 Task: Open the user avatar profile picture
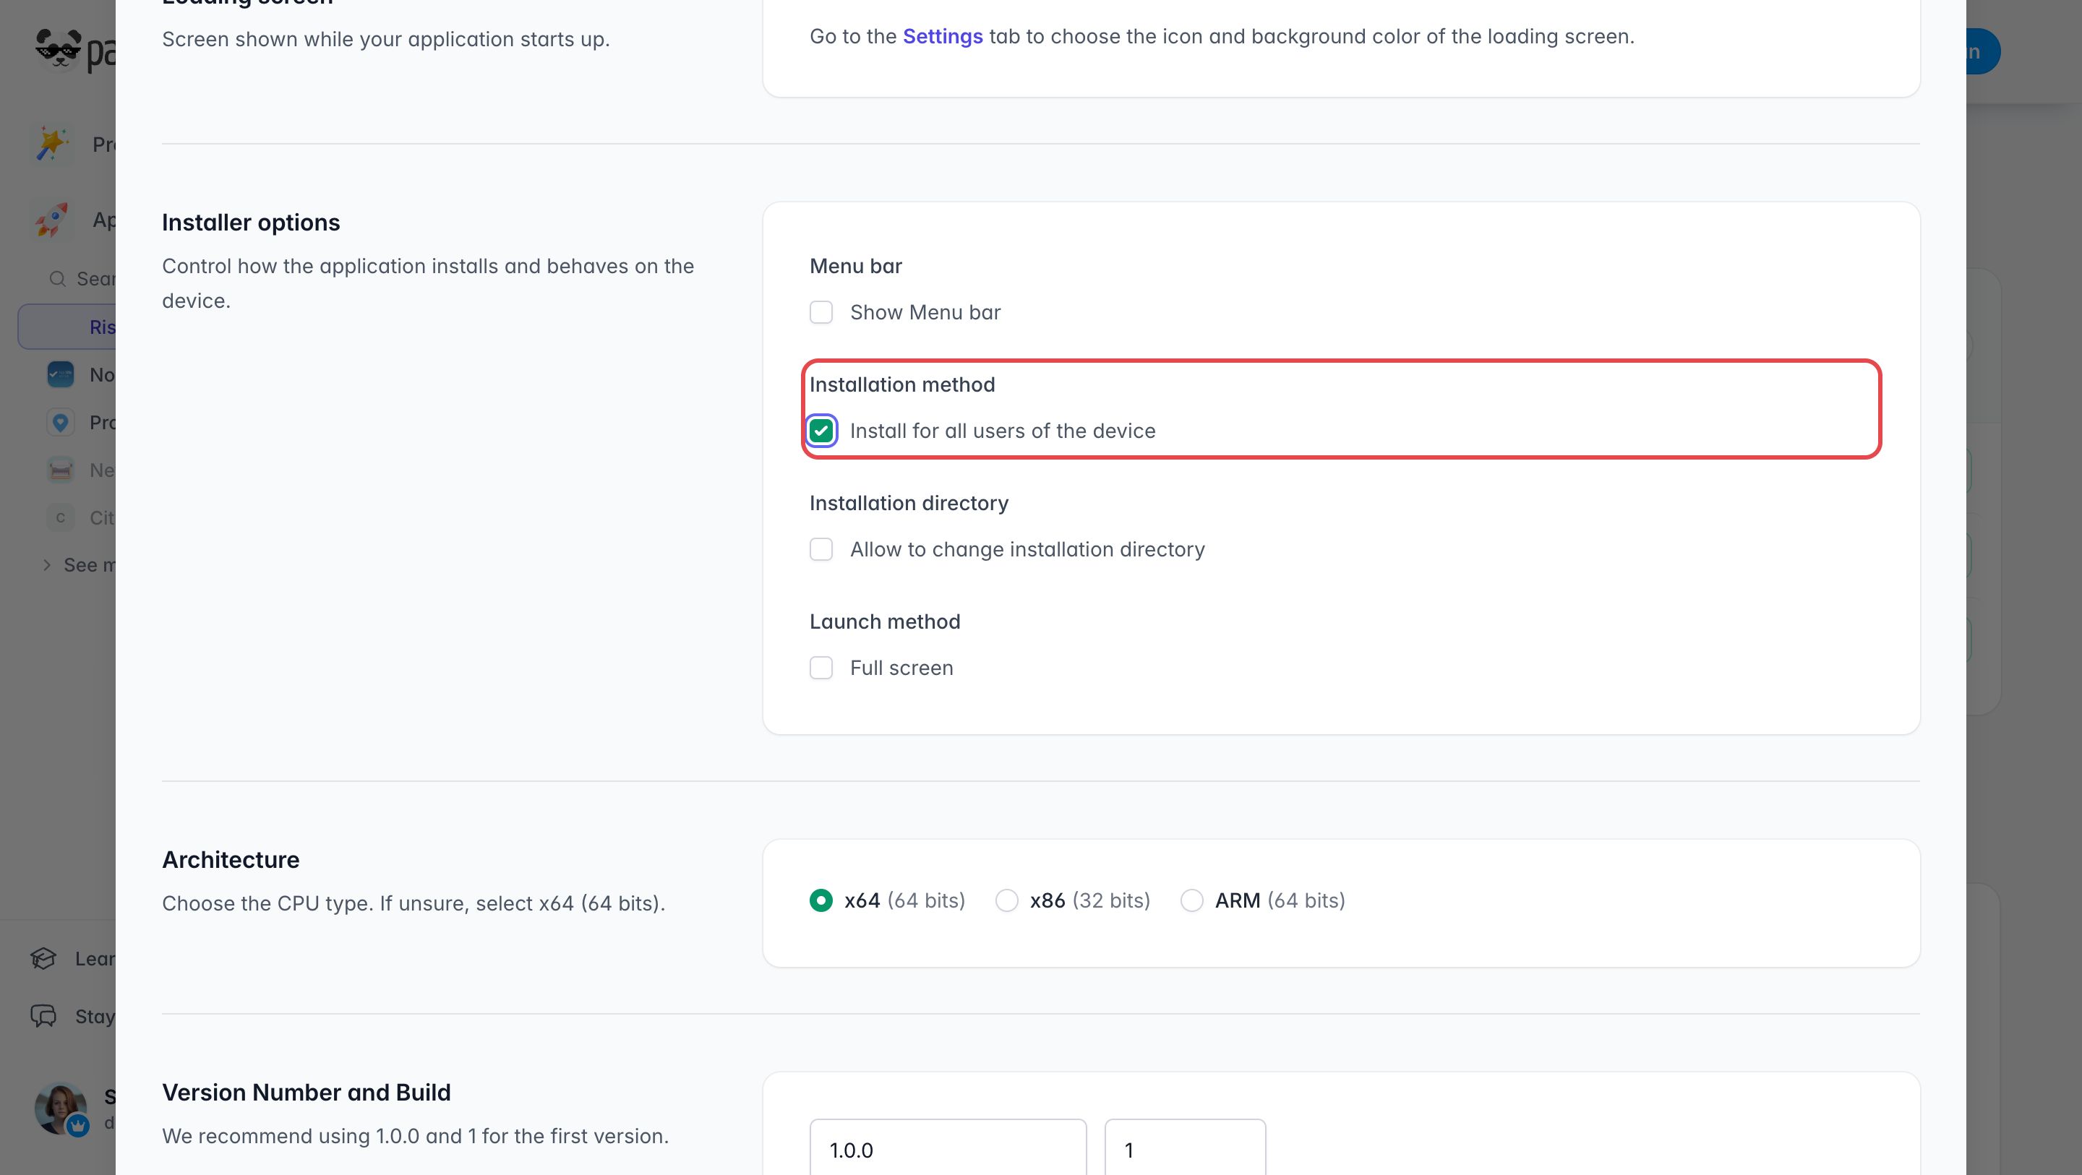(x=61, y=1109)
